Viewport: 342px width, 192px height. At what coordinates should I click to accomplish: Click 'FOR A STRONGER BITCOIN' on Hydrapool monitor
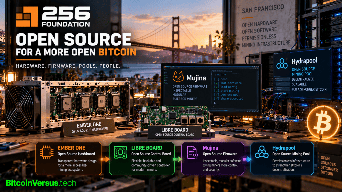click(309, 89)
